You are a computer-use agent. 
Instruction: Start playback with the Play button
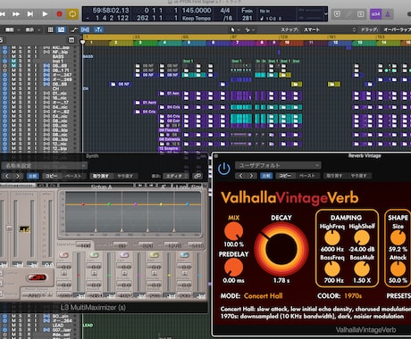[45, 14]
